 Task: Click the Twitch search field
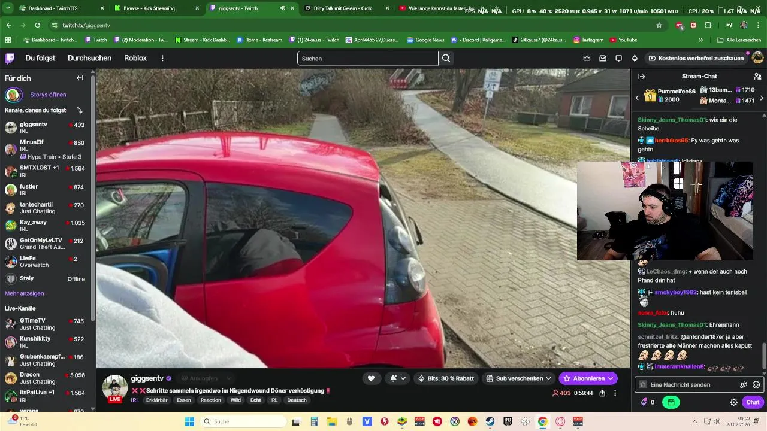point(367,59)
